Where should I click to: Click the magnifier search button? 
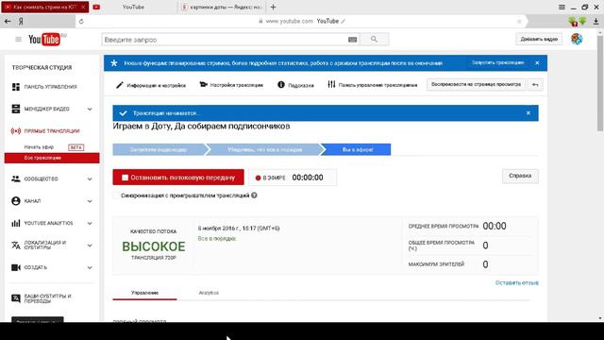pos(374,39)
